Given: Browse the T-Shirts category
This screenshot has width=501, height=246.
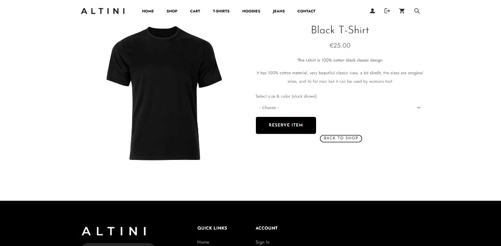Looking at the screenshot, I should tap(221, 11).
